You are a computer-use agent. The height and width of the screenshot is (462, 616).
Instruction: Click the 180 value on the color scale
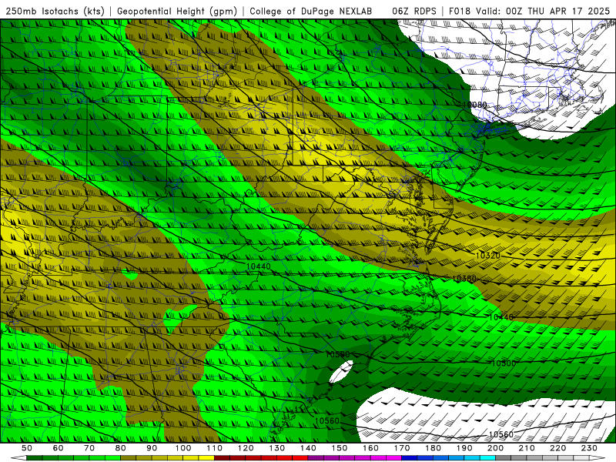pyautogui.click(x=433, y=448)
